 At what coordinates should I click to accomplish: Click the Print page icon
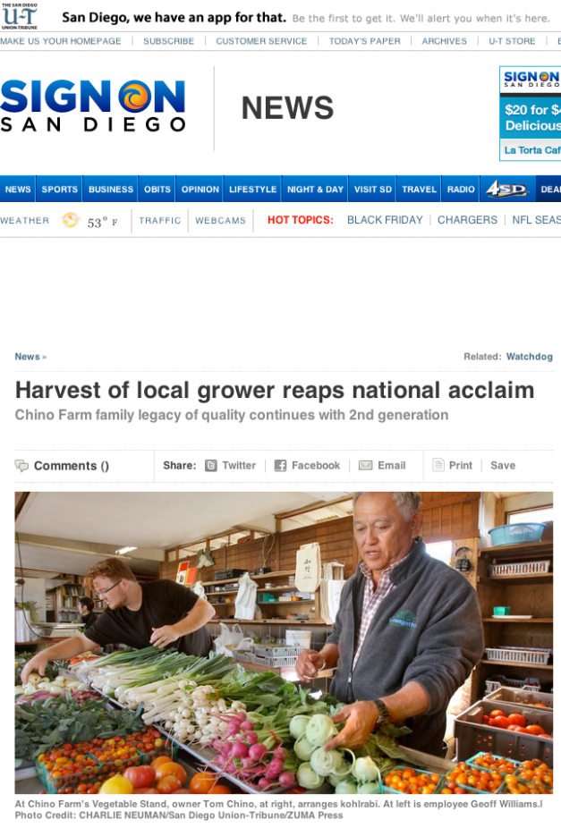pyautogui.click(x=438, y=465)
